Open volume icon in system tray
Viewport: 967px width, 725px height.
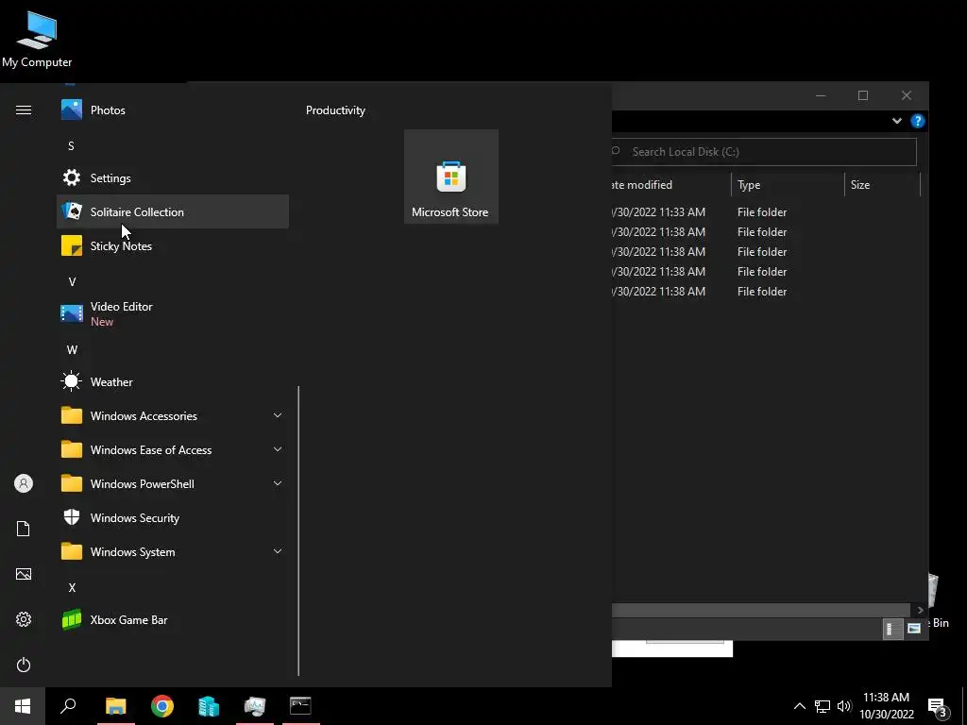point(844,706)
